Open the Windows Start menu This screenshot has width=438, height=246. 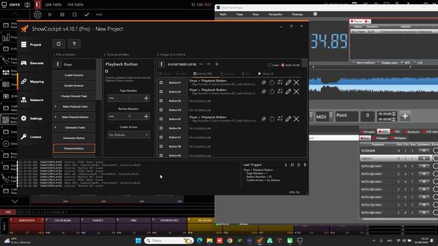click(x=138, y=241)
